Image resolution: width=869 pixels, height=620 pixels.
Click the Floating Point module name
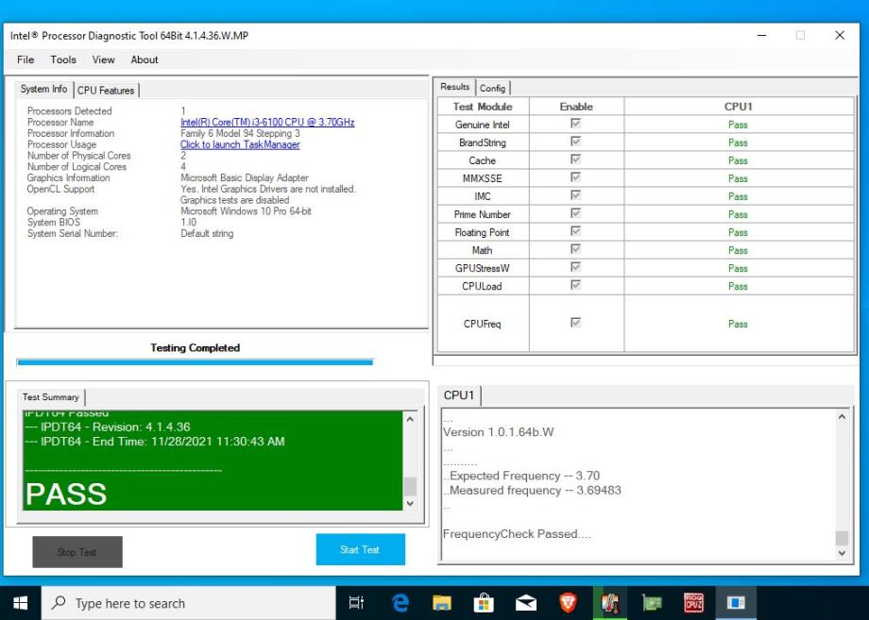click(482, 232)
